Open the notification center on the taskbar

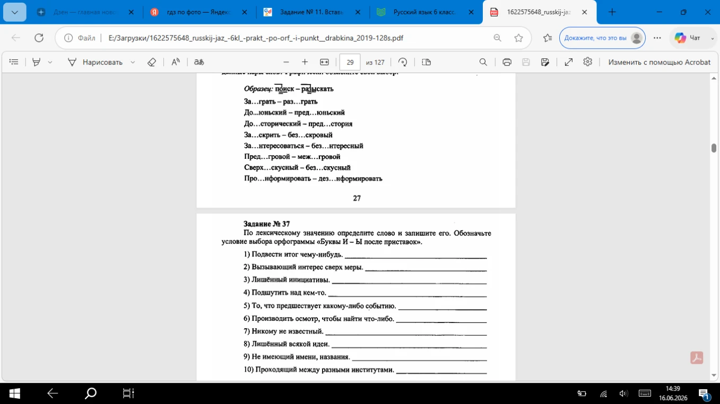click(704, 393)
